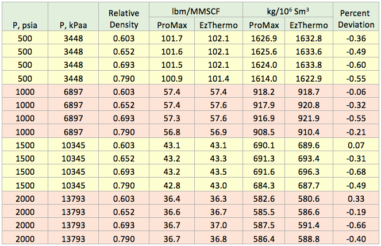Click the deviation cell '0.33'
381x246 pixels.
356,198
